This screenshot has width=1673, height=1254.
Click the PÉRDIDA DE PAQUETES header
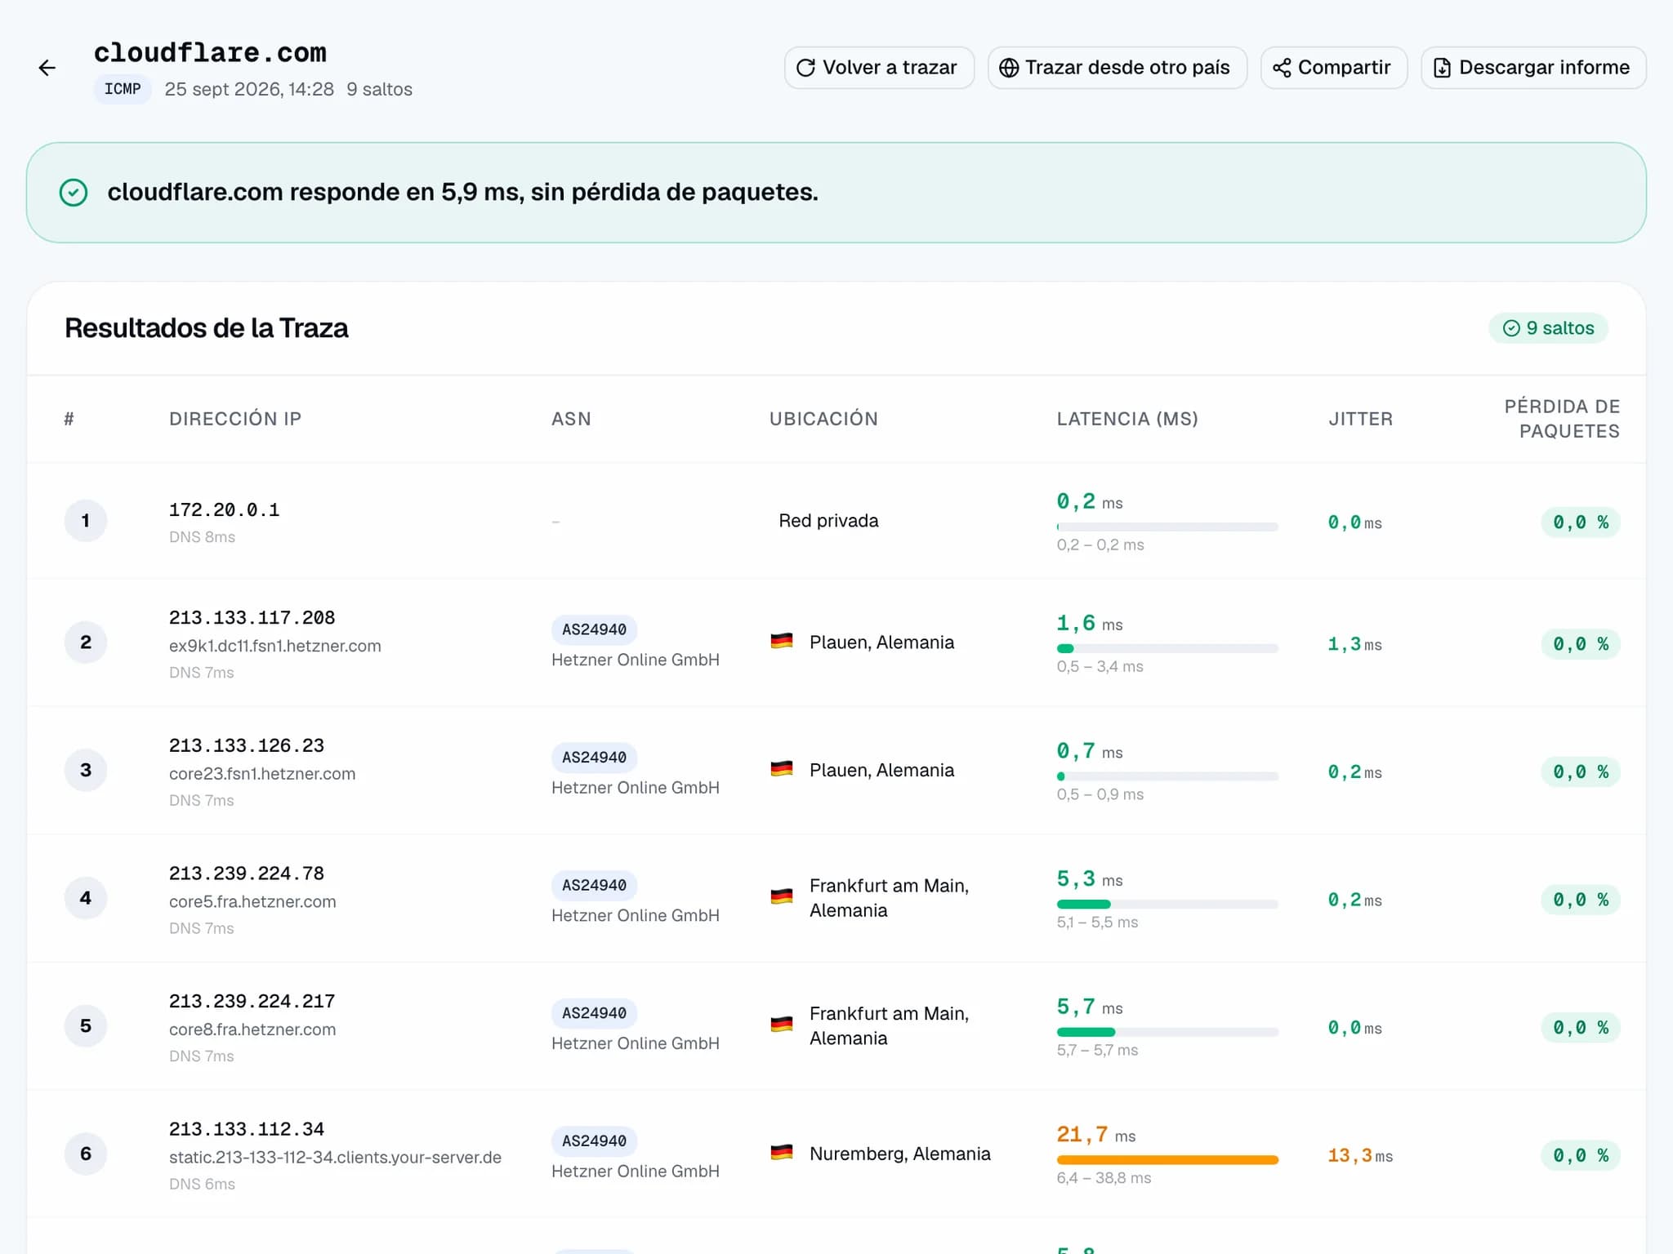[x=1562, y=419]
